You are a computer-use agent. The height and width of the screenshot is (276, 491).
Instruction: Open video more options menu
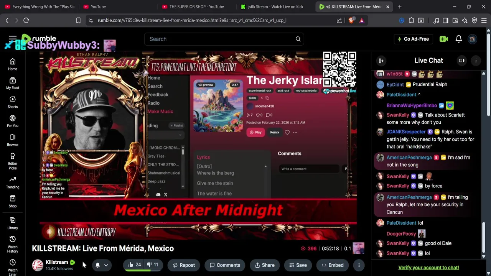(359, 265)
